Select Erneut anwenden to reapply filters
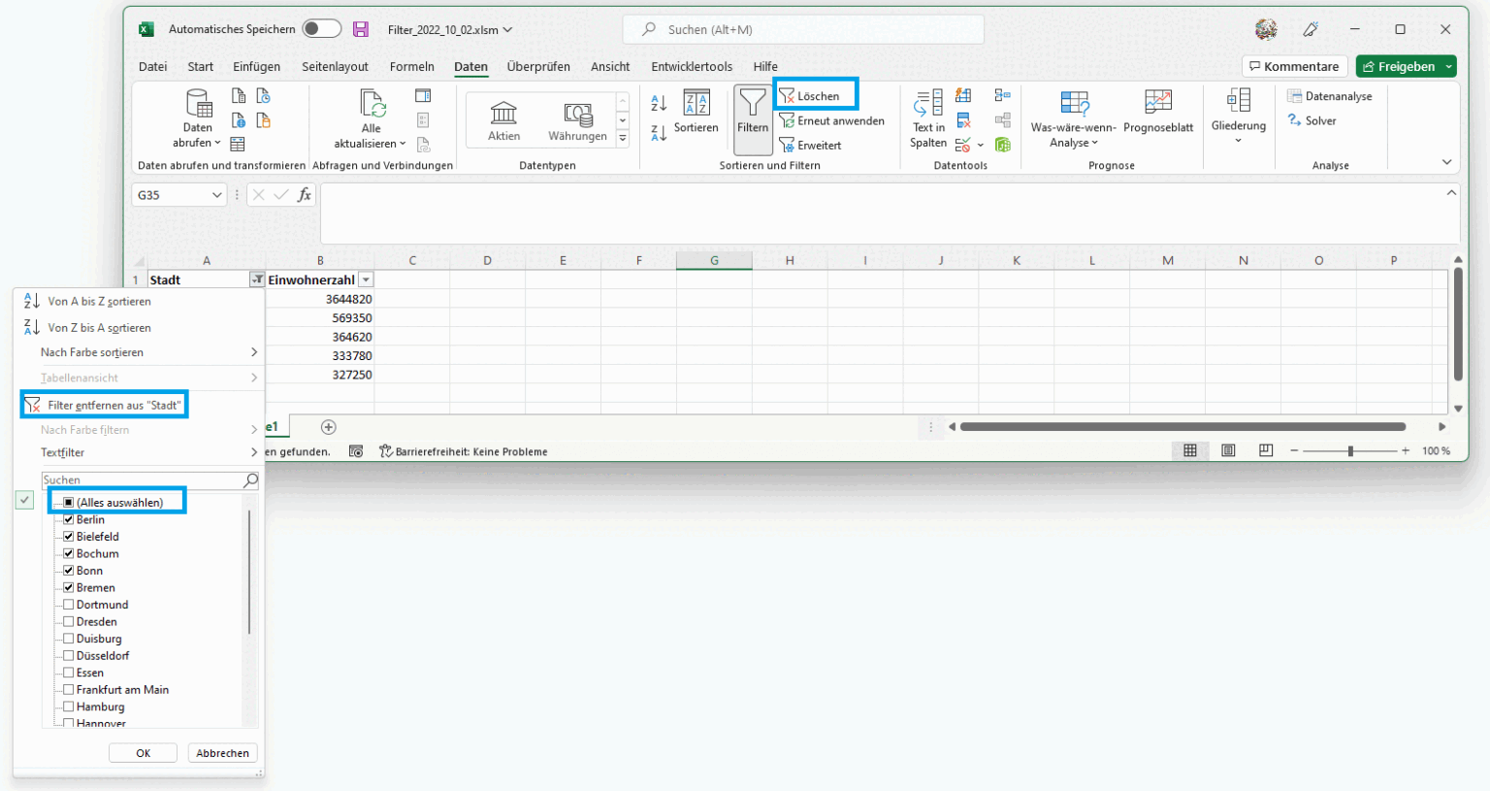 pyautogui.click(x=832, y=120)
